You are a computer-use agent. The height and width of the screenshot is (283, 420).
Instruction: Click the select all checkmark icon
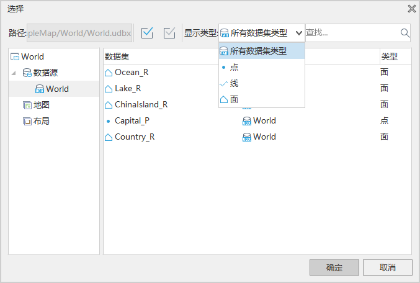click(147, 33)
